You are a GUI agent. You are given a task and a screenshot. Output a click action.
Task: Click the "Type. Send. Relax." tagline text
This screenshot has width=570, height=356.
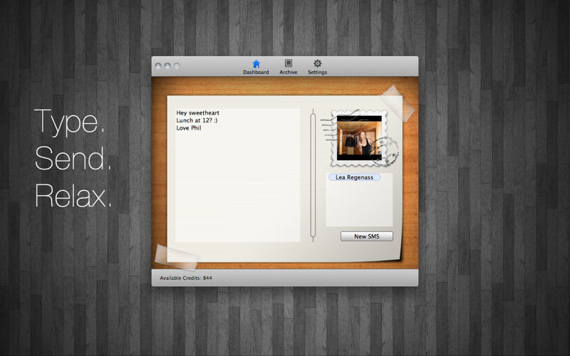(x=73, y=158)
